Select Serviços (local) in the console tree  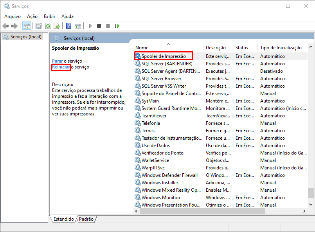(22, 37)
